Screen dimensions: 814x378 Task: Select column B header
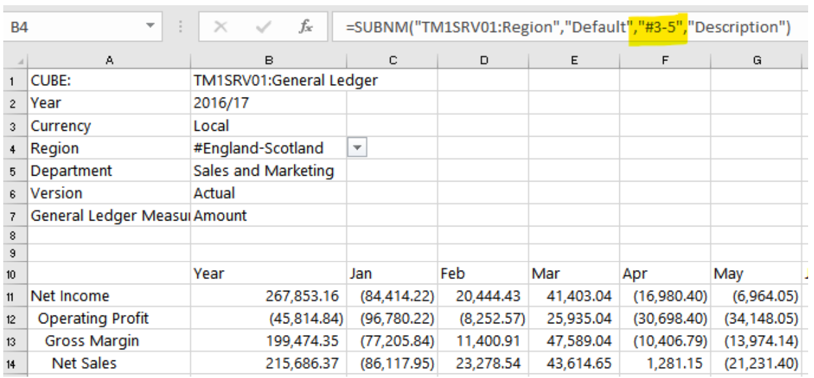[x=268, y=60]
